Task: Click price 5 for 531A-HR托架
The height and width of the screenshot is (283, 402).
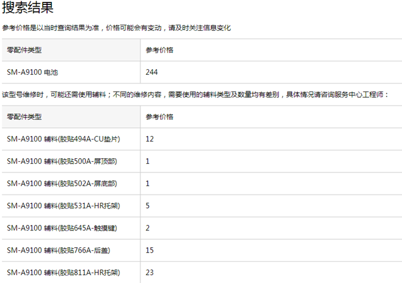Action: coord(147,206)
